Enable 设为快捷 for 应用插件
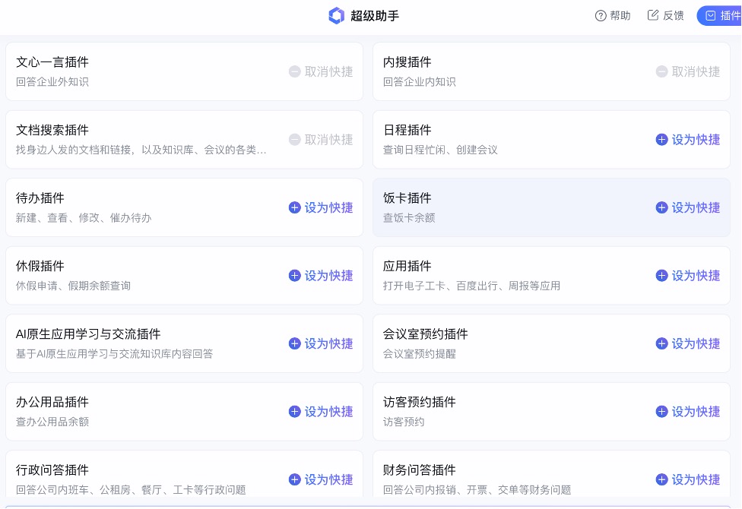This screenshot has height=509, width=742. 688,276
